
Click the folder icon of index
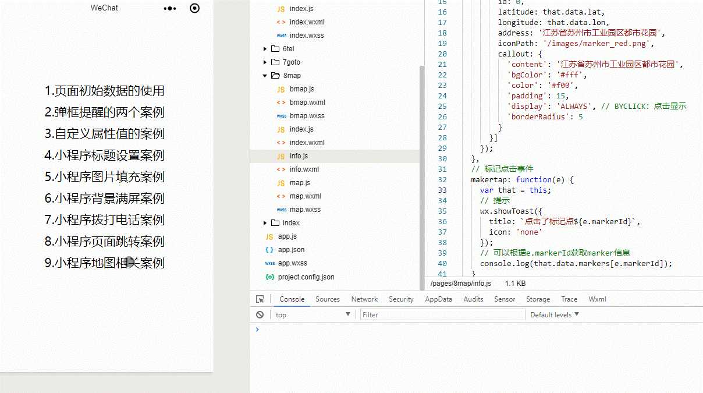pos(275,223)
